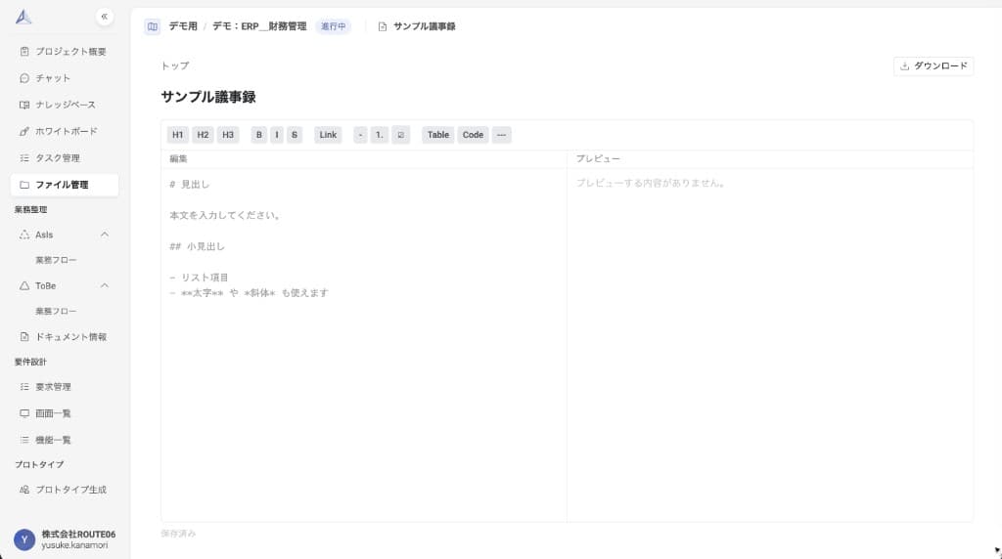This screenshot has width=1002, height=559.
Task: Insert a bullet list item
Action: (360, 135)
